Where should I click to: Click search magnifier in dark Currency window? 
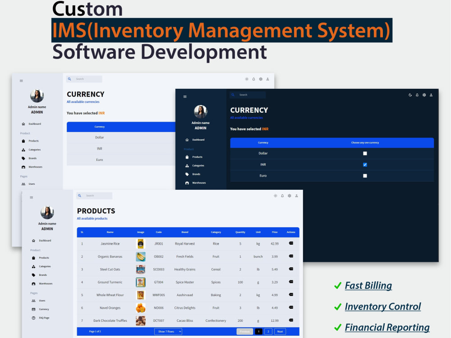tap(233, 95)
